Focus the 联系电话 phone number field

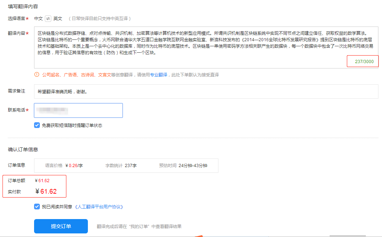(78, 110)
